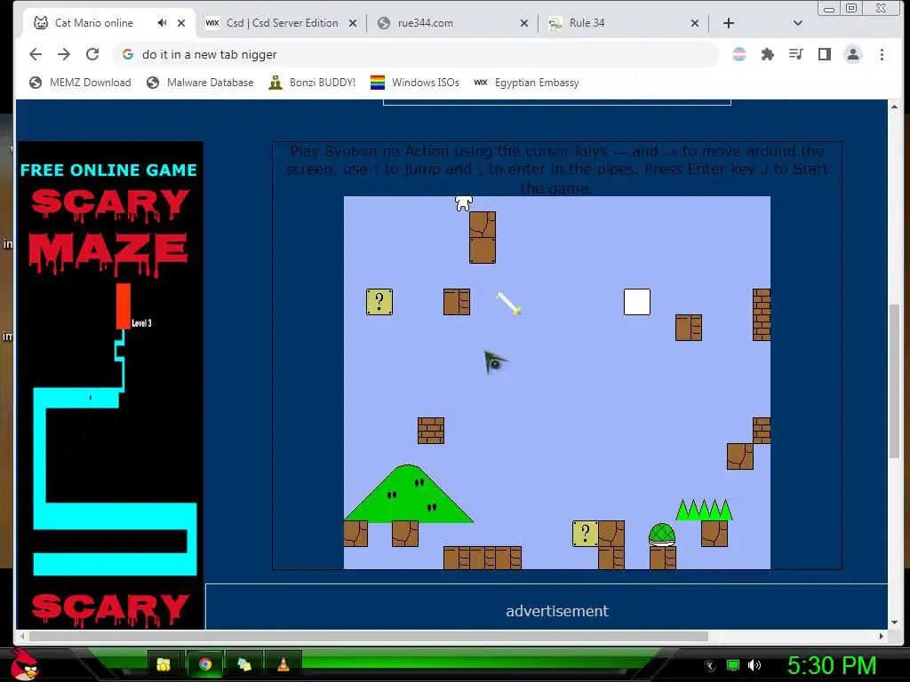Click the 5:30 PM clock
The image size is (910, 682).
[x=832, y=665]
